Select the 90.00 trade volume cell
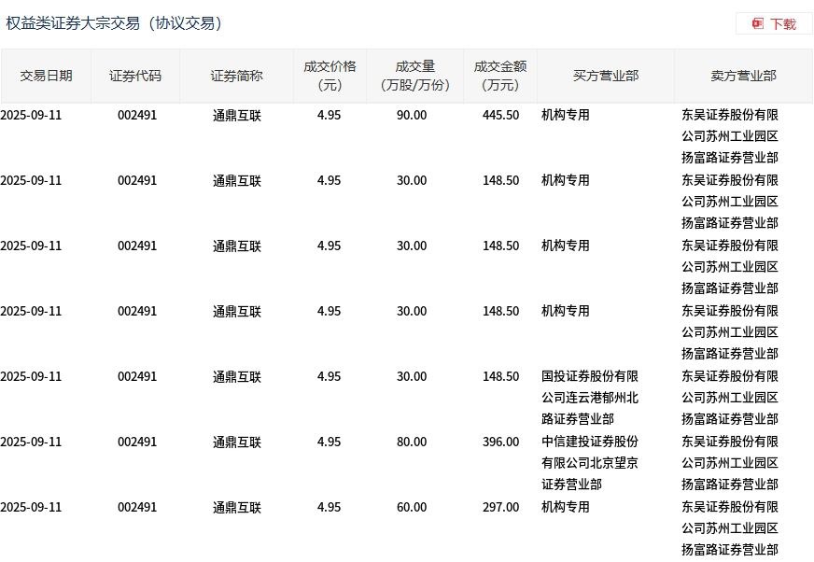The width and height of the screenshot is (814, 562). pyautogui.click(x=412, y=115)
